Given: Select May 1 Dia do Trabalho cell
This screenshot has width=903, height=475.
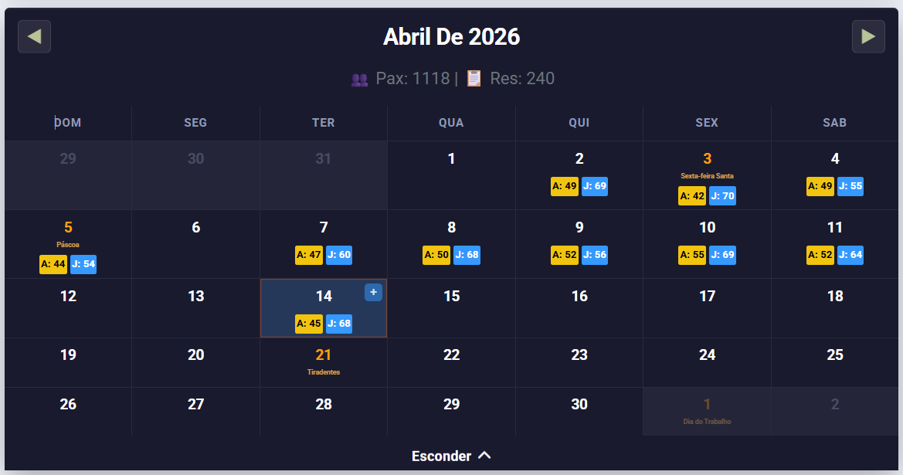Looking at the screenshot, I should [x=707, y=410].
